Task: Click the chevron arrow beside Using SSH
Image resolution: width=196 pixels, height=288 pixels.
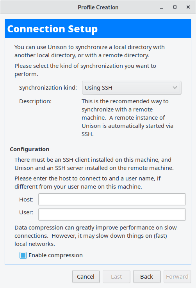Action: coord(175,88)
